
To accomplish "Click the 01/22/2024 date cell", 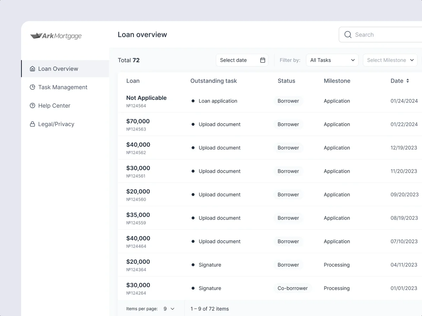I will 404,124.
